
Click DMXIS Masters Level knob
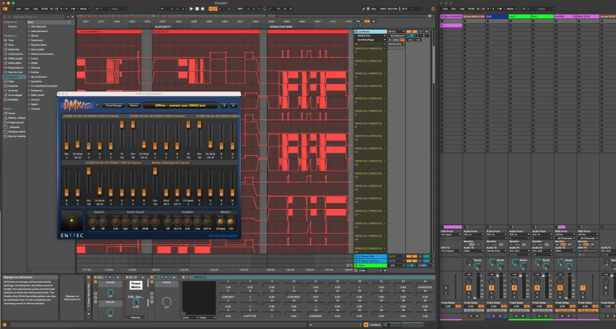point(231,222)
